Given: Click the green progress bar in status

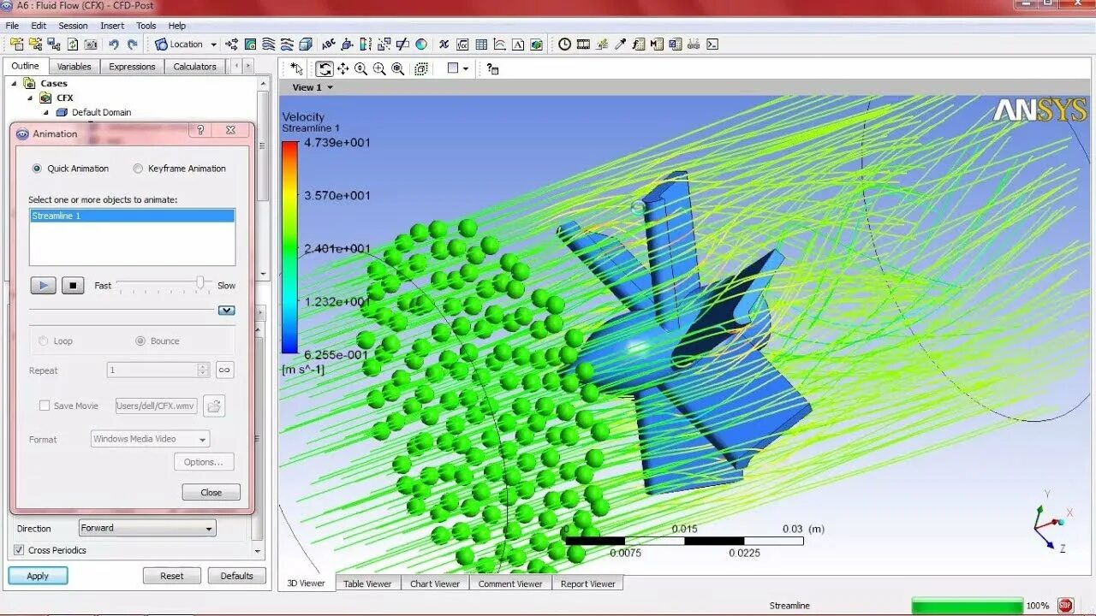Looking at the screenshot, I should (x=968, y=606).
